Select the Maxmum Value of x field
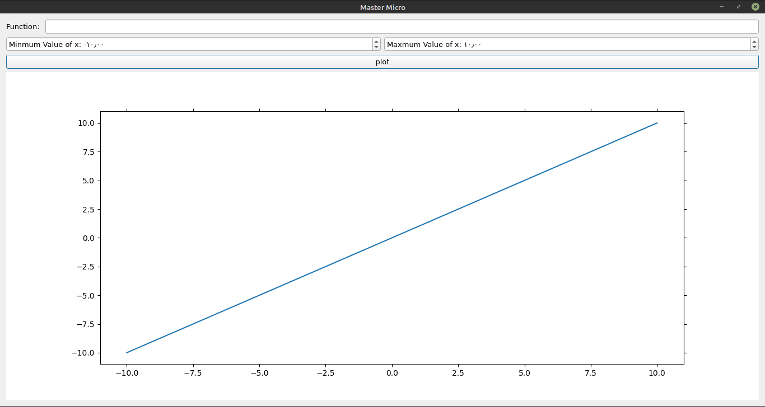Viewport: 765px width, 407px height. 560,44
